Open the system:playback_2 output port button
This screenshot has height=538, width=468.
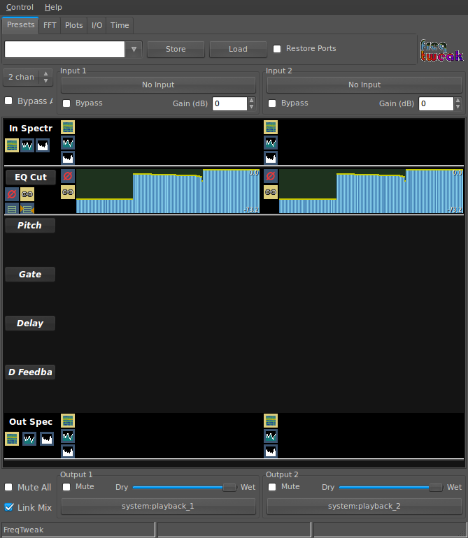[364, 506]
